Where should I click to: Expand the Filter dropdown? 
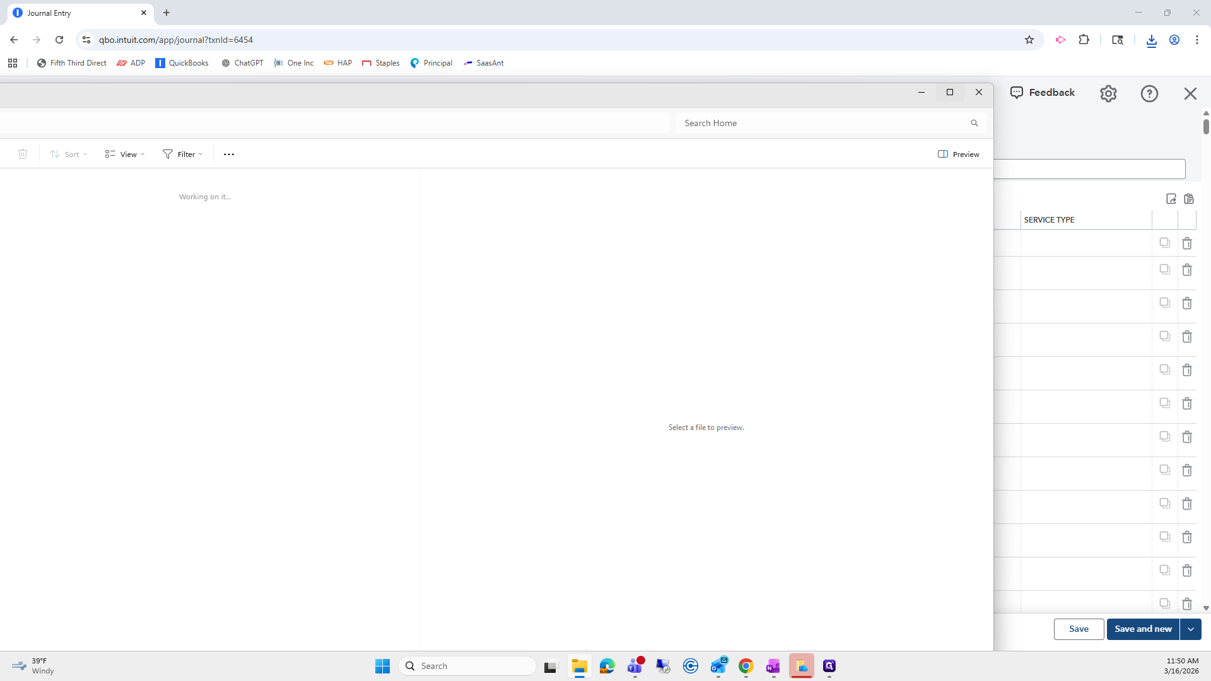click(x=183, y=154)
